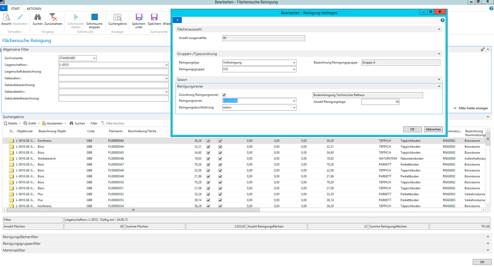Open the Reinigungstyp dropdown
The image size is (494, 267).
point(294,63)
